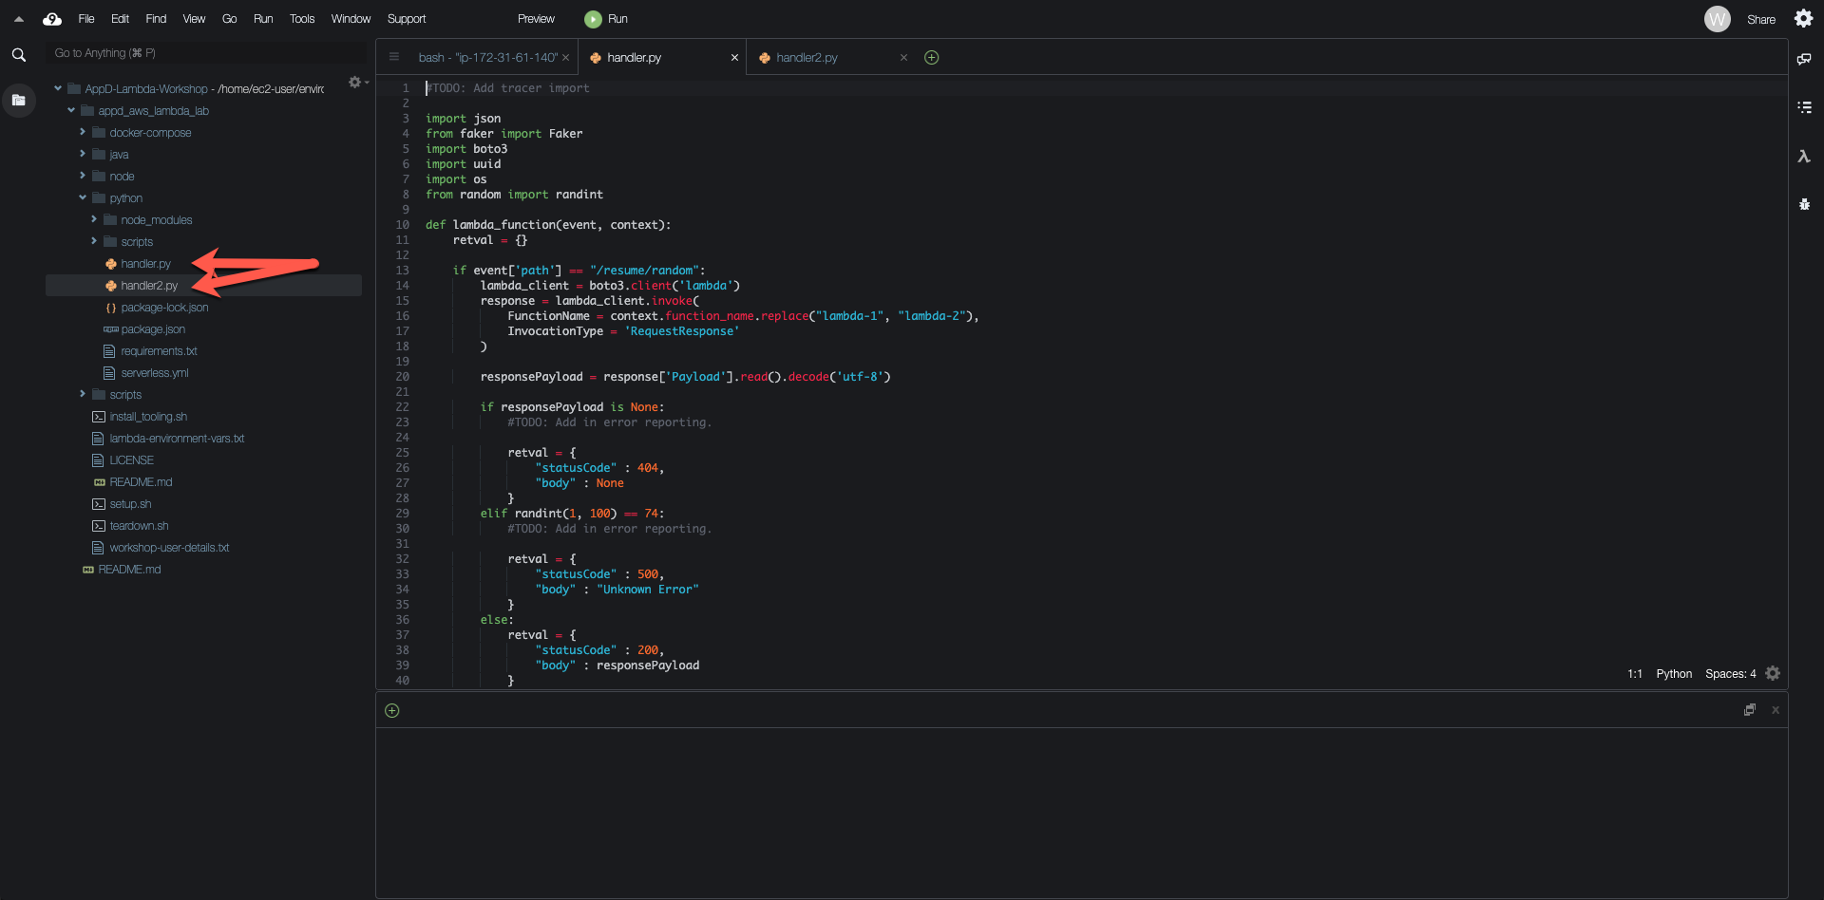1824x900 pixels.
Task: Open the Outline panel icon
Action: coord(1804,107)
